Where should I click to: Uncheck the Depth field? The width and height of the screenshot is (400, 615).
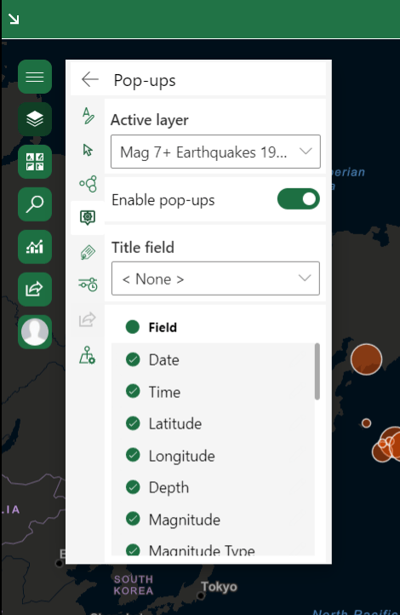(x=133, y=487)
